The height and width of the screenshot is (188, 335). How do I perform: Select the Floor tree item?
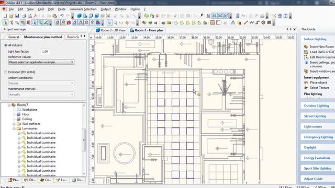[26, 114]
